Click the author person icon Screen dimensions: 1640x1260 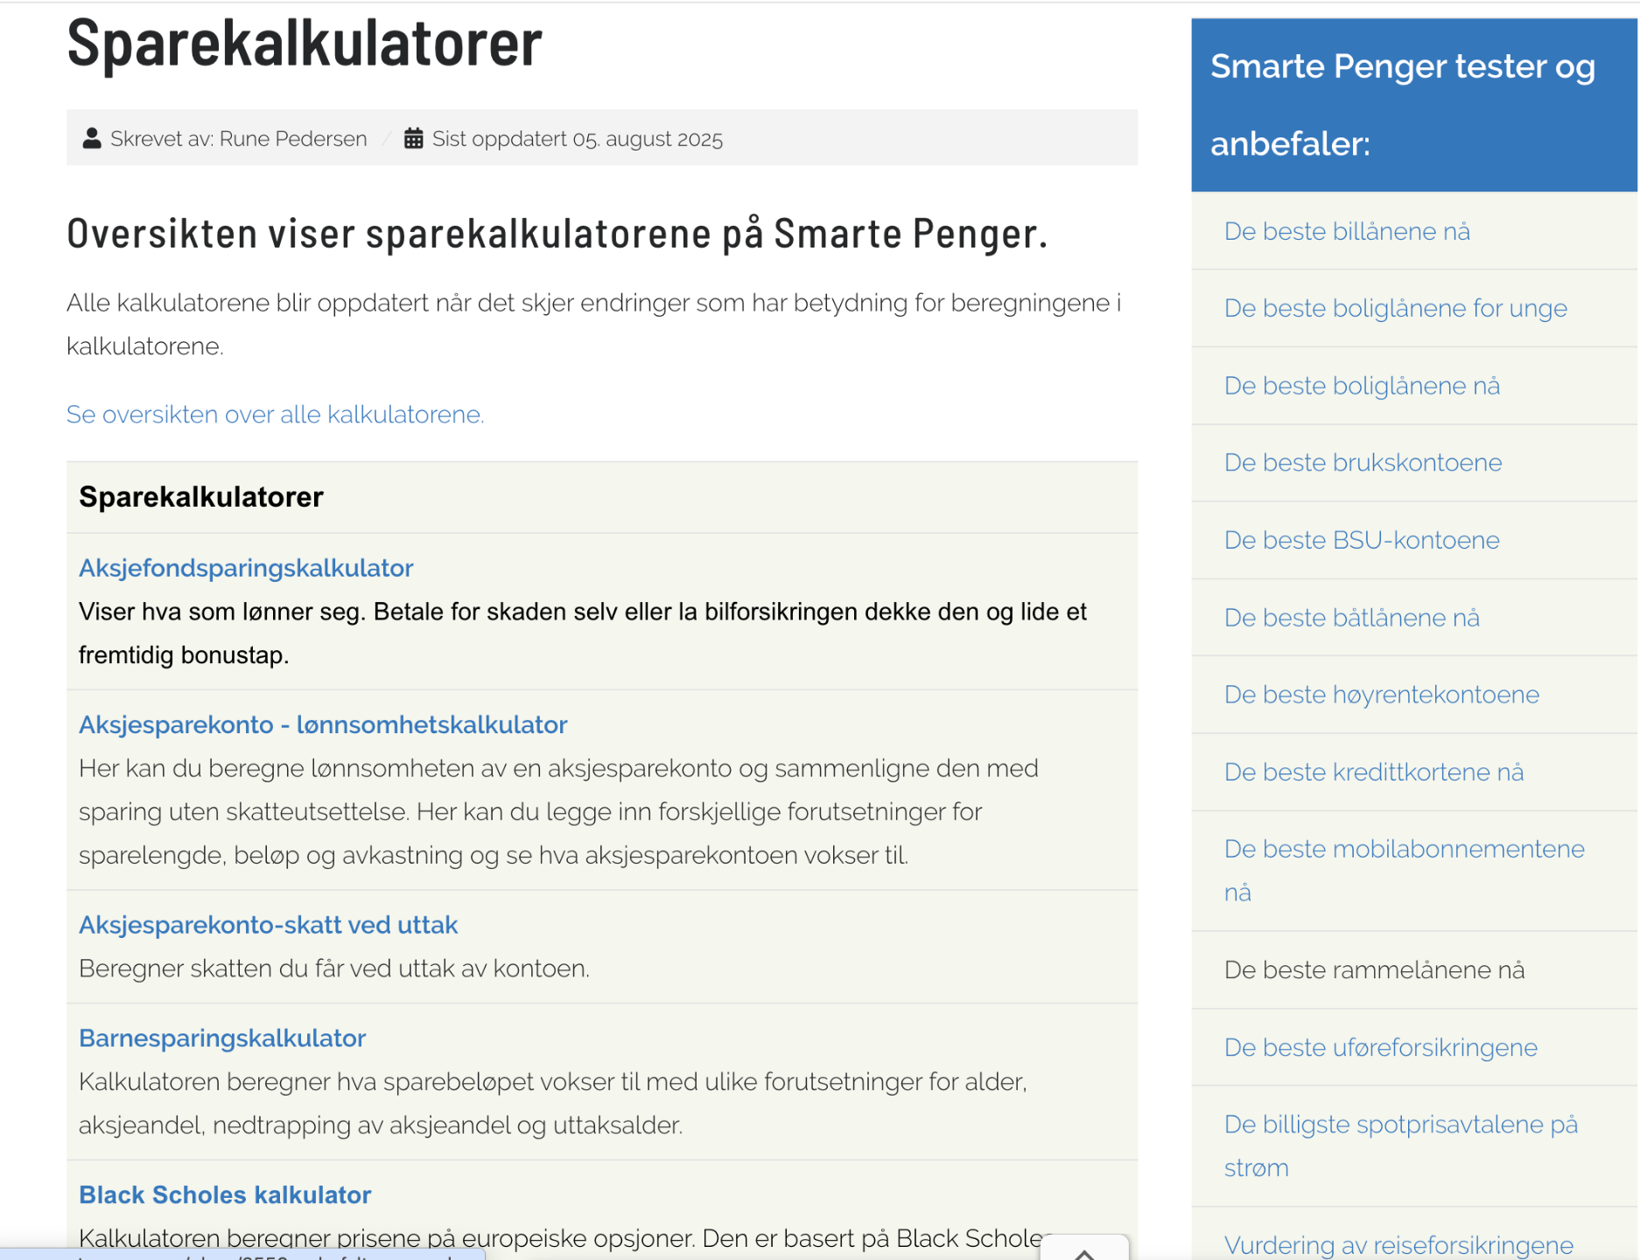(92, 138)
